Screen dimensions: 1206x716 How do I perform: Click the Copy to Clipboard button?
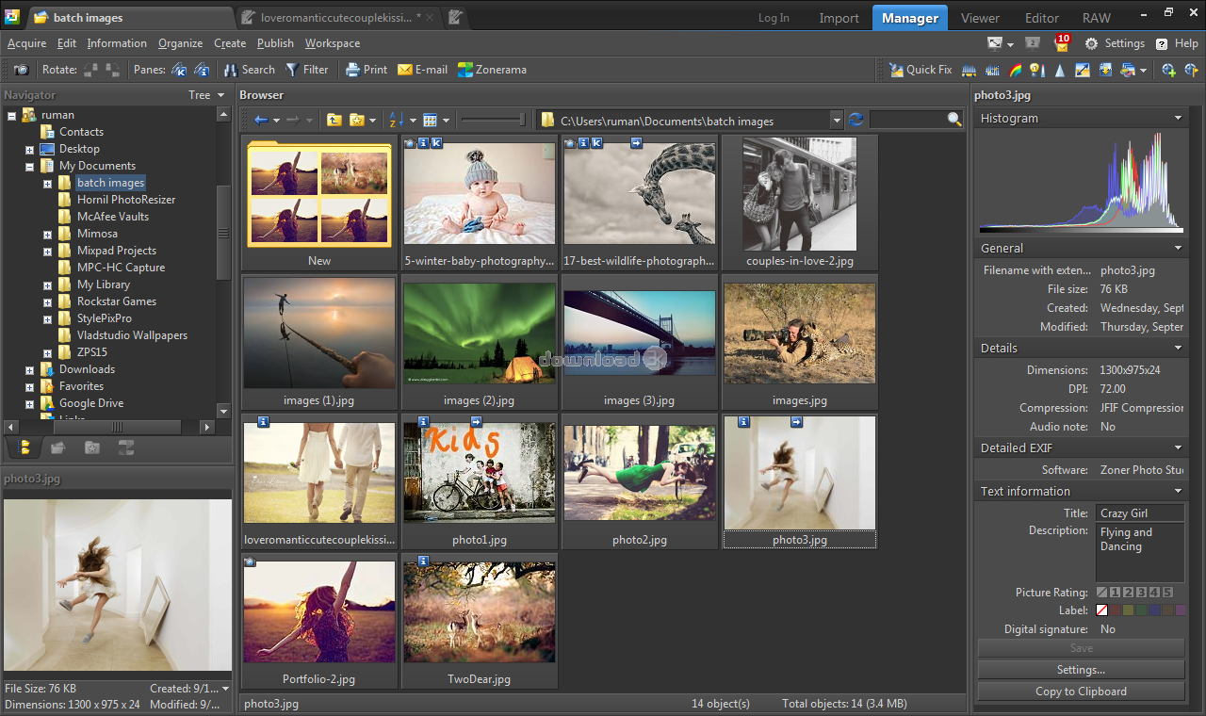1081,692
